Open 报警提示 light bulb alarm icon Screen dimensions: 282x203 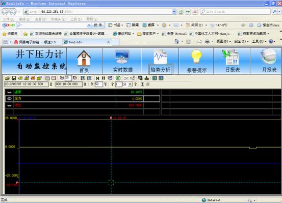[x=196, y=61]
